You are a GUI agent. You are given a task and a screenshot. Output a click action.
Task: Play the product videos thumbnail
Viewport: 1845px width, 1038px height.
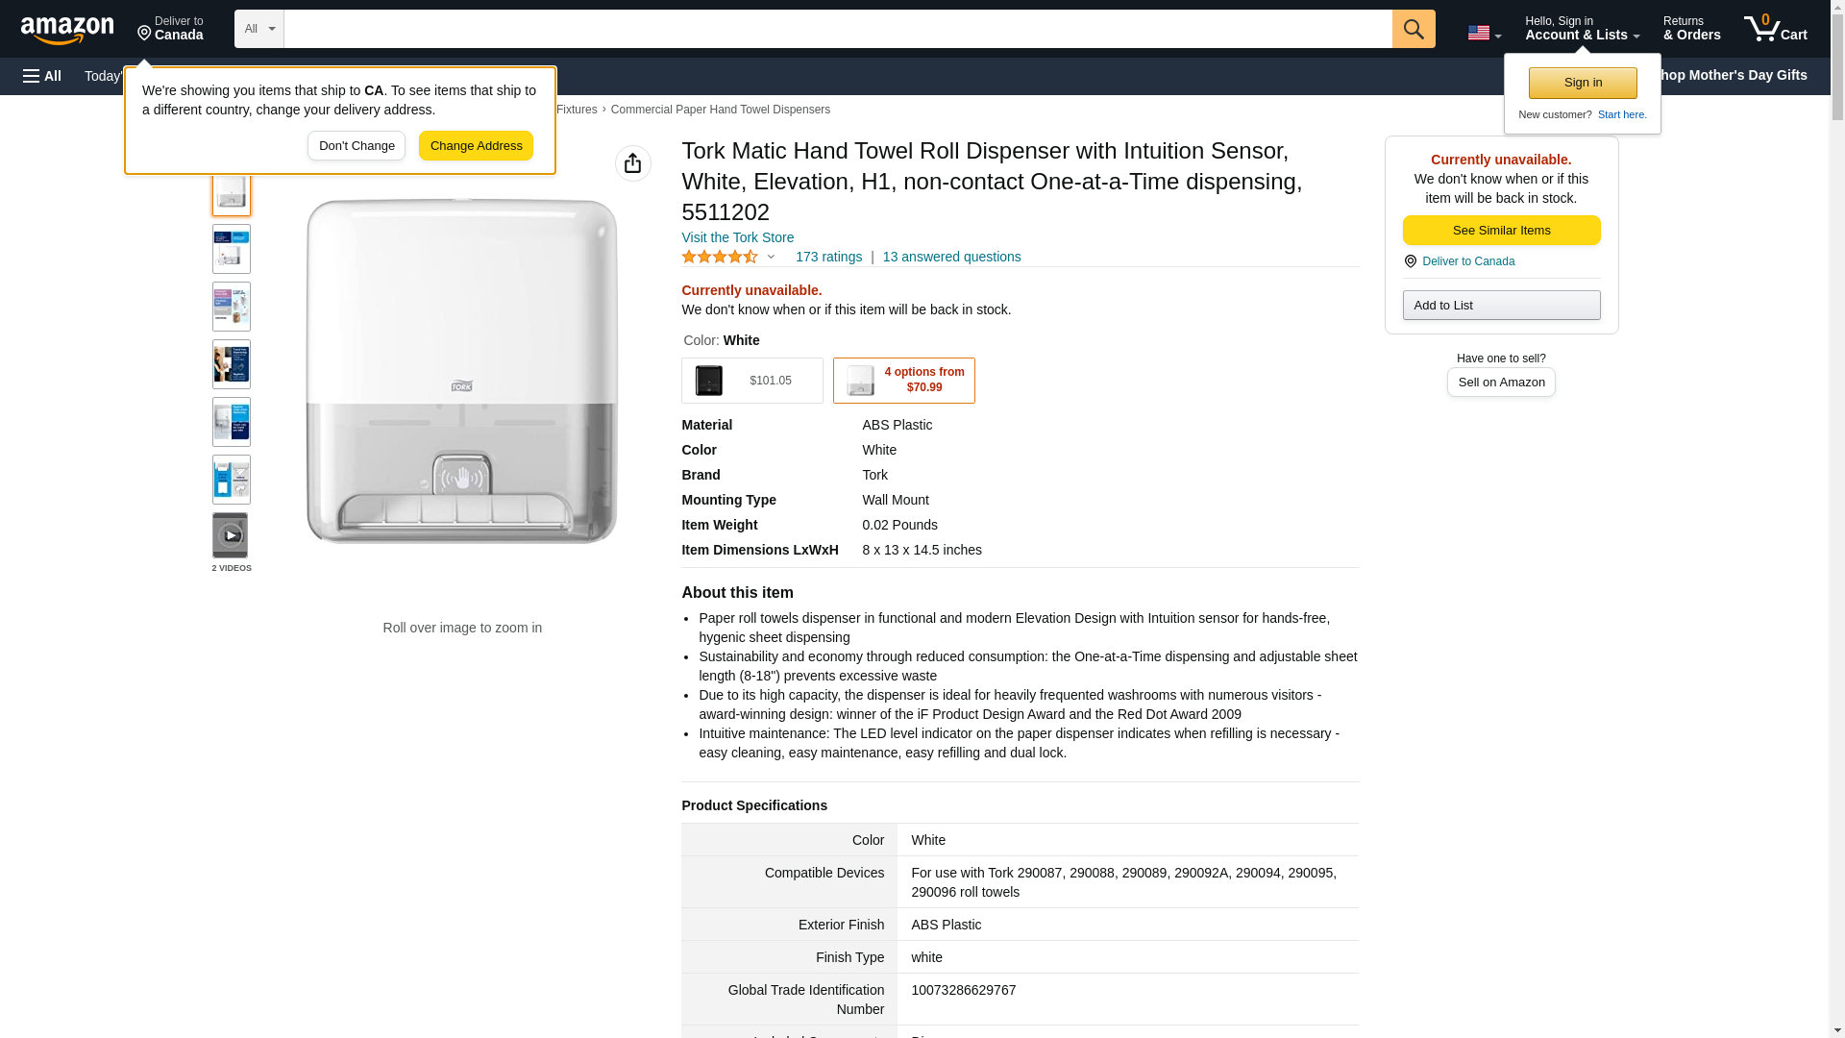pyautogui.click(x=231, y=535)
